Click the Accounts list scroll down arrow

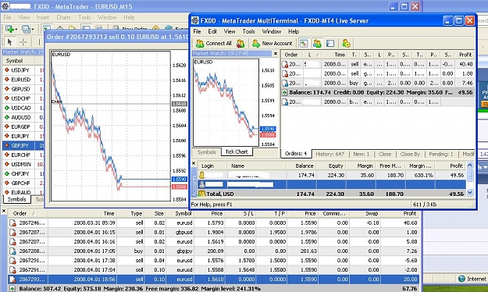click(x=470, y=193)
